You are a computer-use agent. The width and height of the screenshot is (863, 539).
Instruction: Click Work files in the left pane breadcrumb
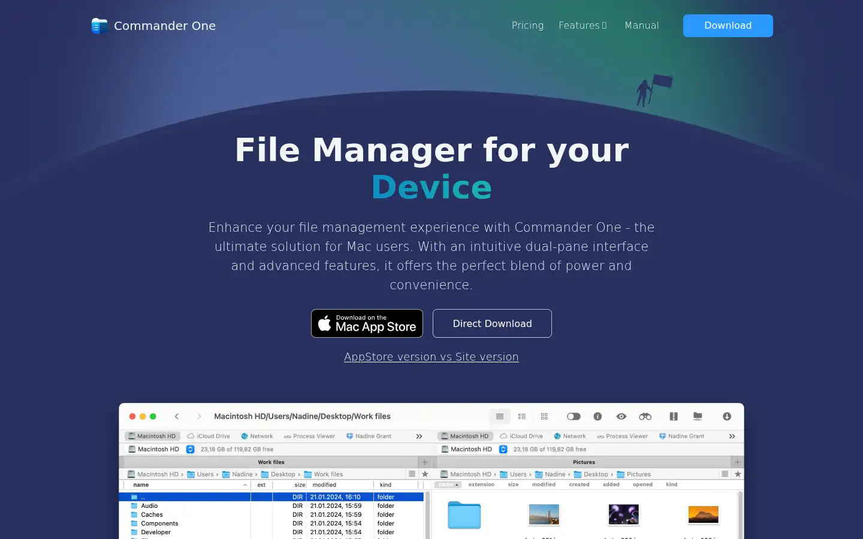[324, 474]
